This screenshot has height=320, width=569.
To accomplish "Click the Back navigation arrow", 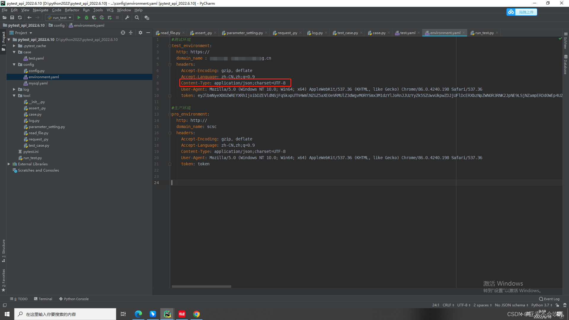I will pos(29,18).
